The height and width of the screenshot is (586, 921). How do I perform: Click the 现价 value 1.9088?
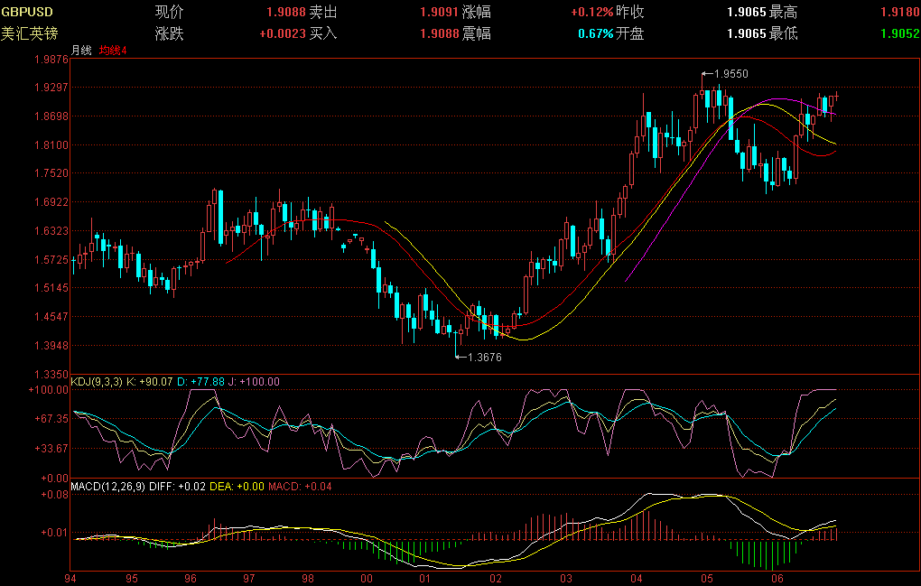tap(285, 13)
